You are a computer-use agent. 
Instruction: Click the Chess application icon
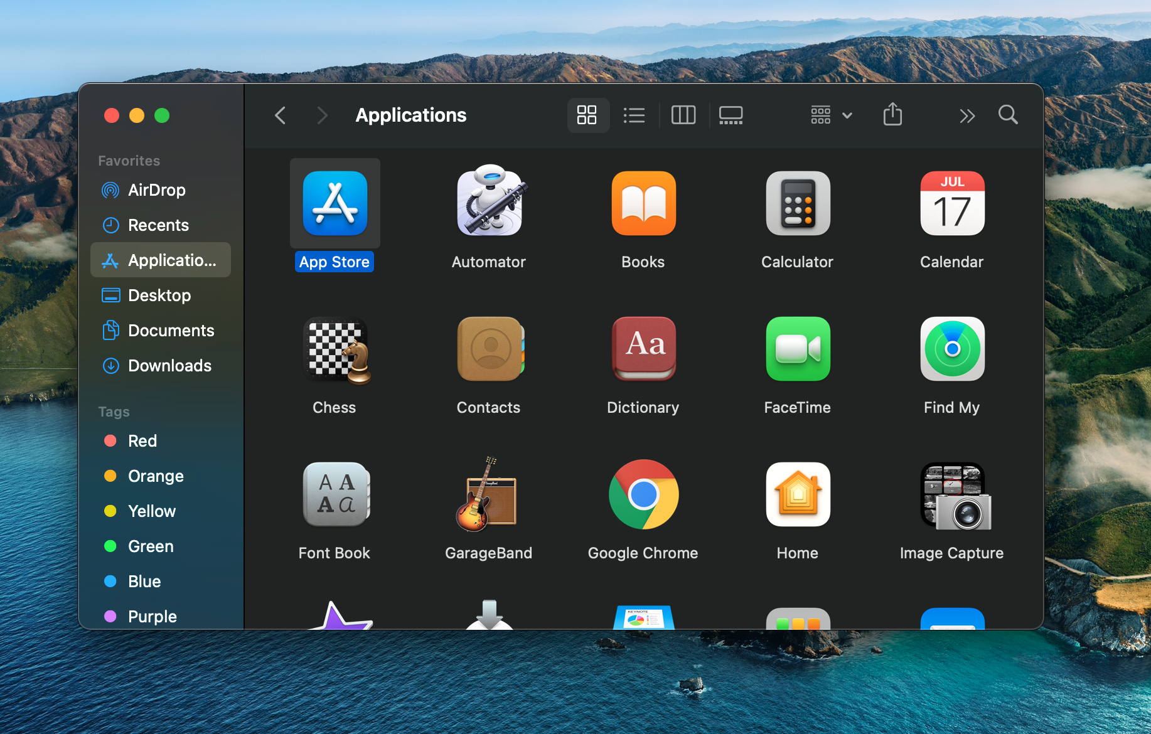tap(335, 349)
